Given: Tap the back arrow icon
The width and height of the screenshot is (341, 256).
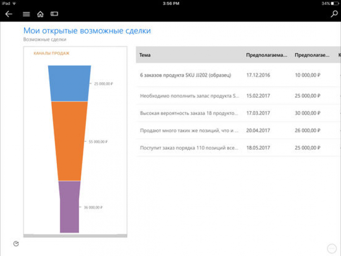Looking at the screenshot, I should click(x=9, y=14).
